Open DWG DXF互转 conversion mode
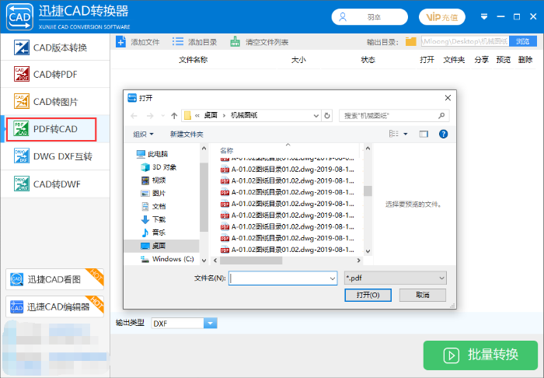The height and width of the screenshot is (378, 544). click(55, 156)
